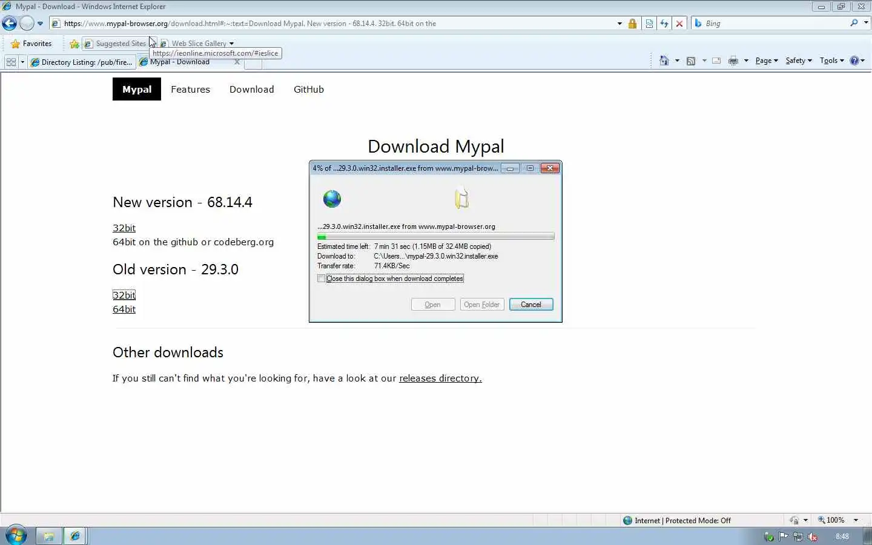Click the search magnifier icon
Viewport: 872px width, 545px height.
pos(854,23)
